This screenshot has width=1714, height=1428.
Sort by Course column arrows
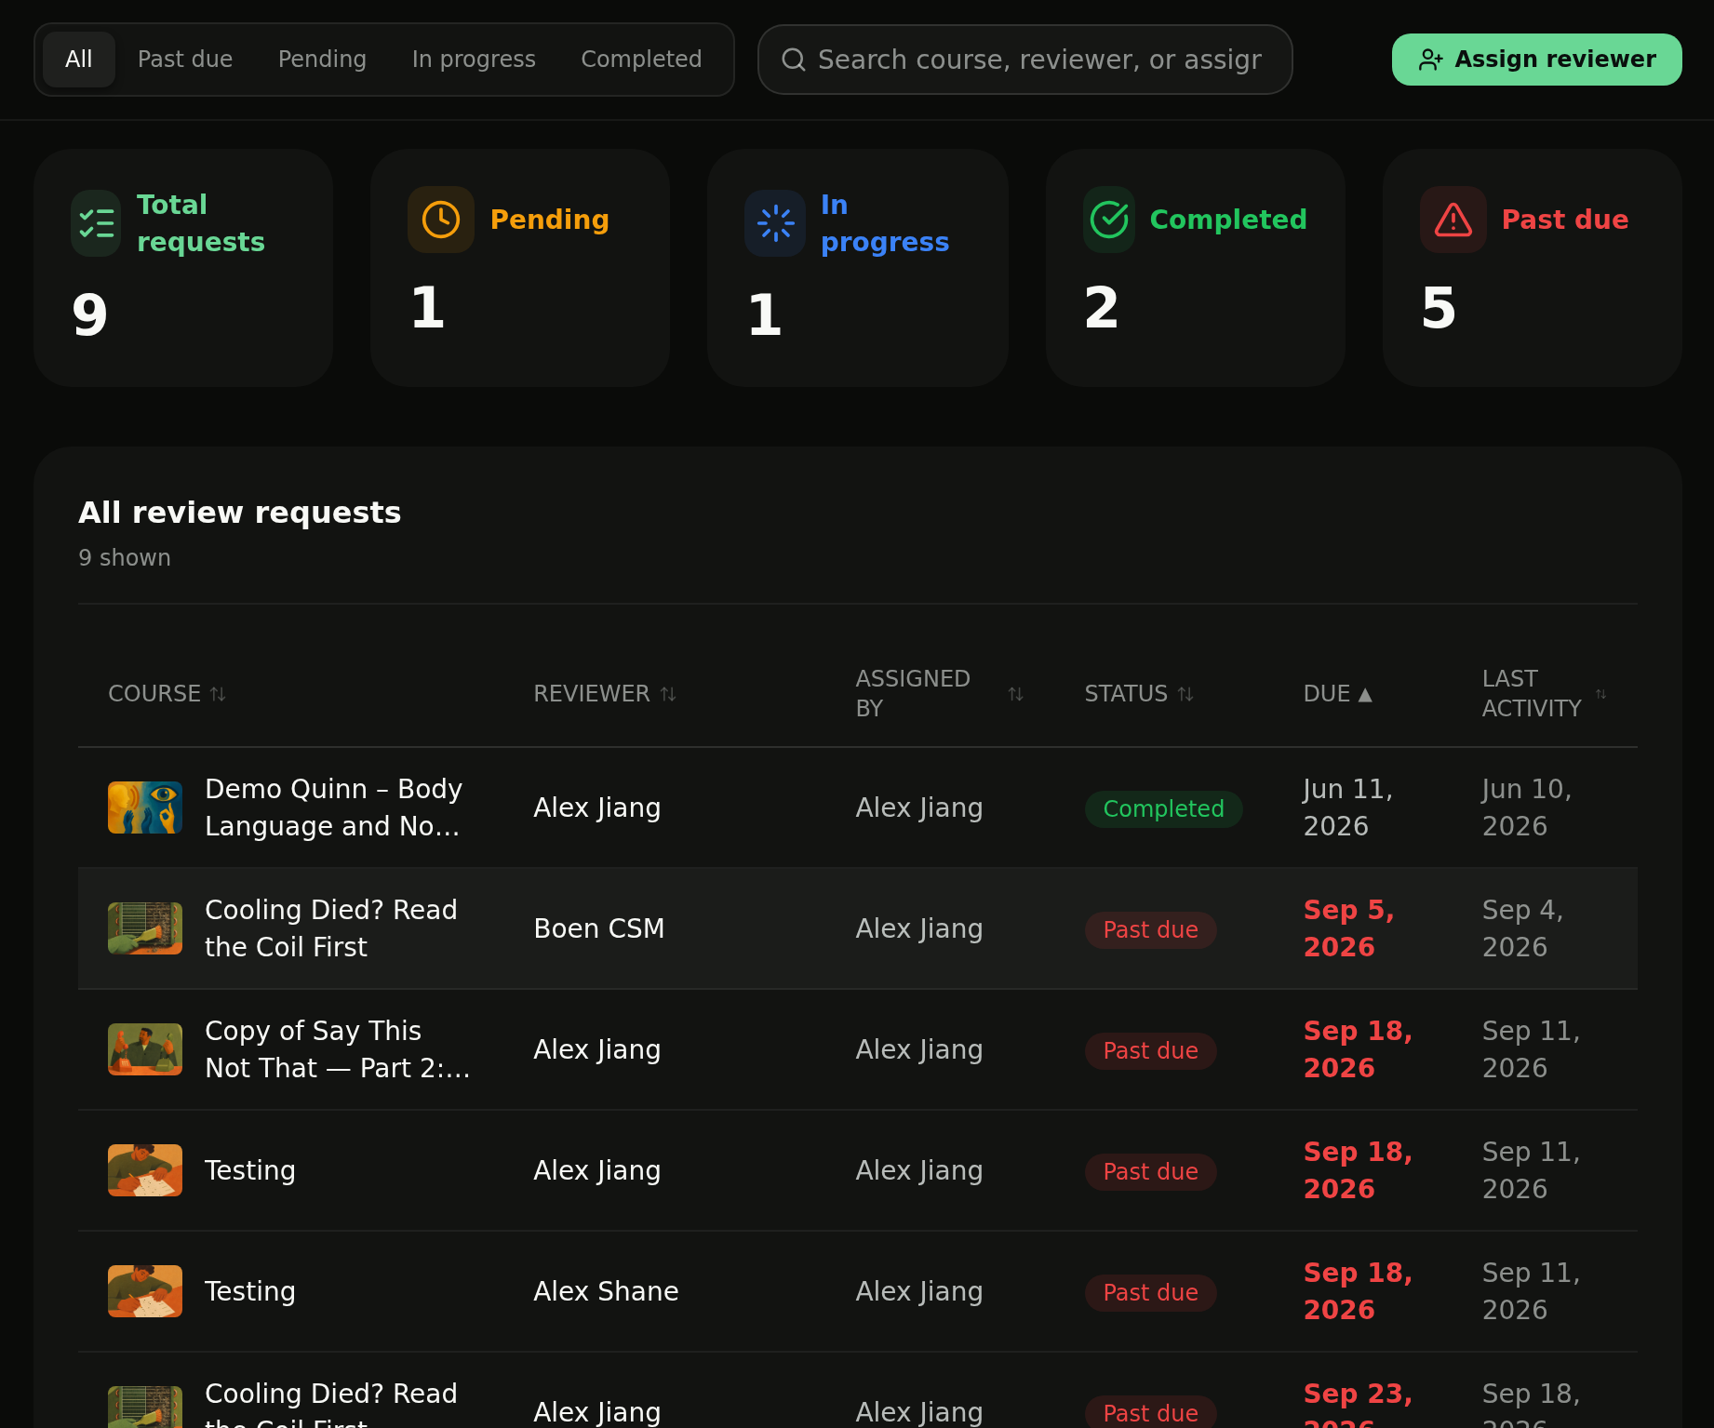218,694
